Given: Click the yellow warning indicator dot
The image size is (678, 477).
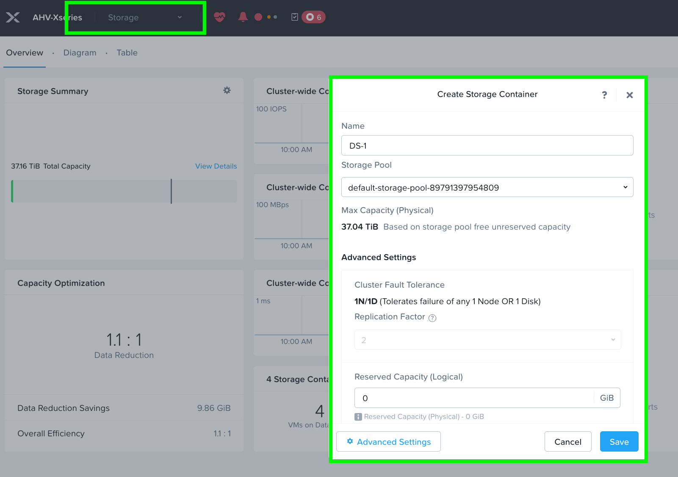Looking at the screenshot, I should pyautogui.click(x=268, y=17).
